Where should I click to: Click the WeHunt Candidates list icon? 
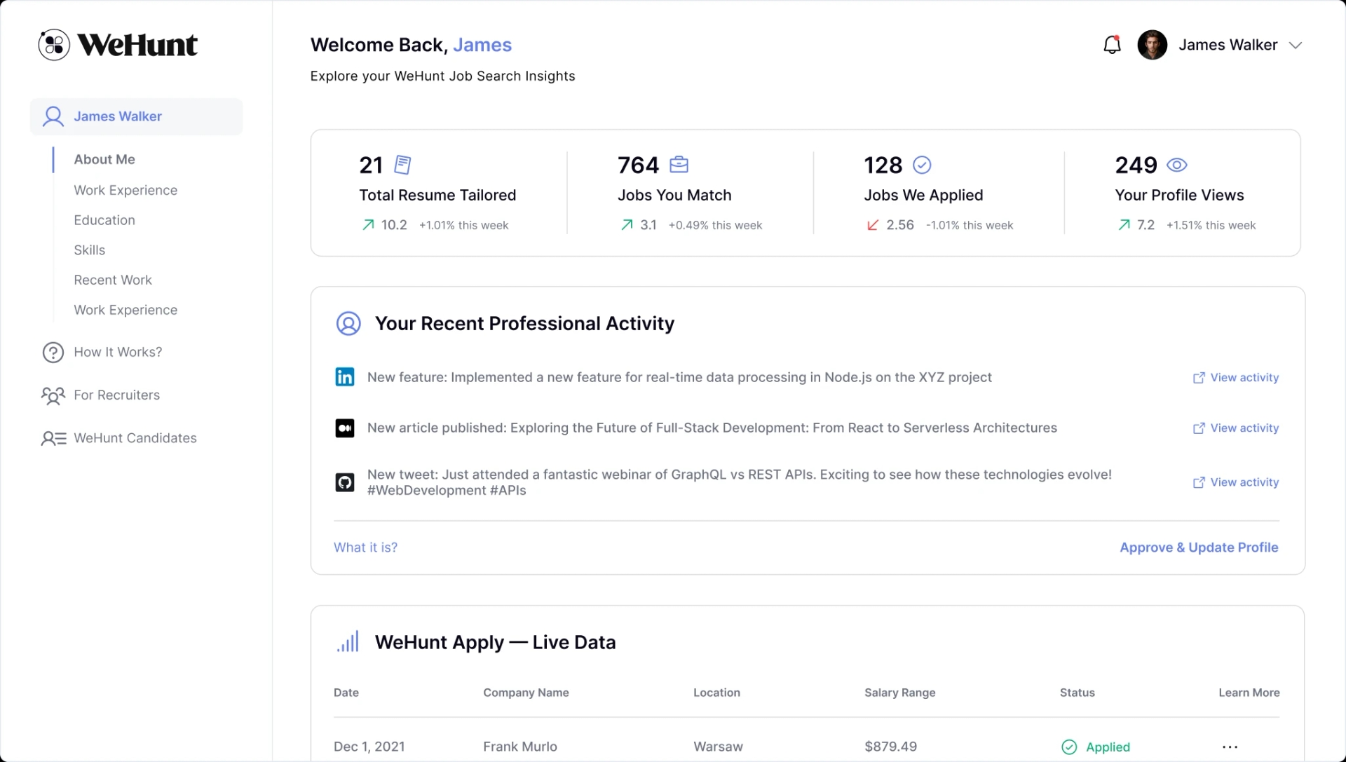tap(54, 439)
